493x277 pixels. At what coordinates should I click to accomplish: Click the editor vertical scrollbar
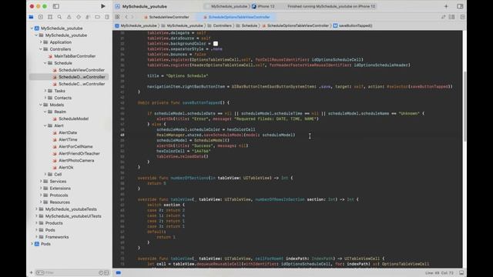point(464,106)
